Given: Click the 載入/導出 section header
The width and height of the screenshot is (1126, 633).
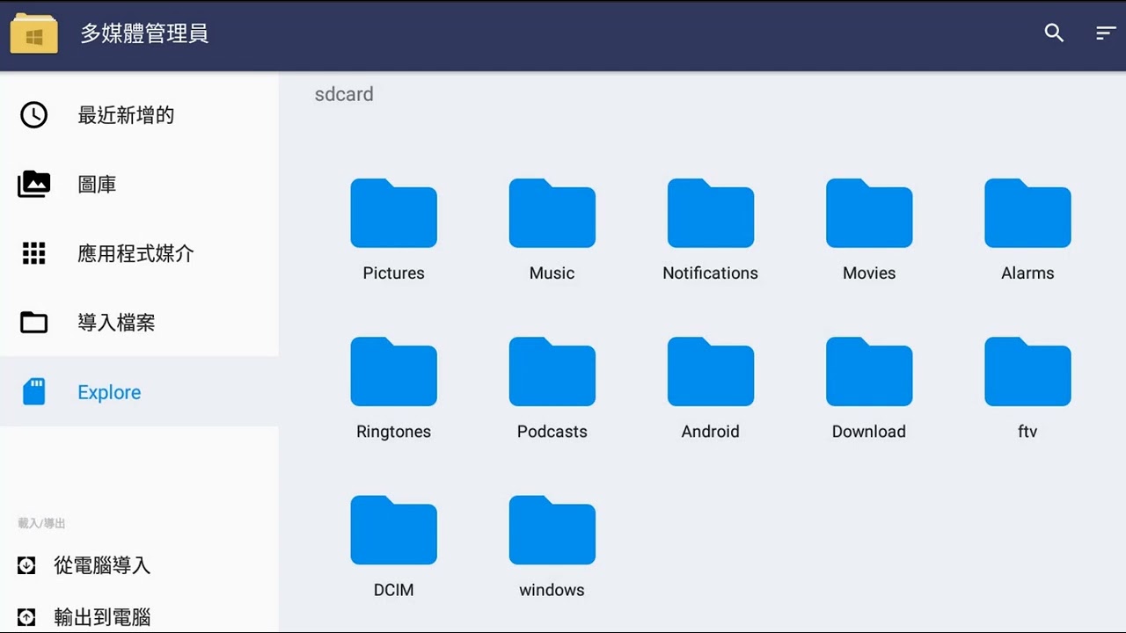Looking at the screenshot, I should pyautogui.click(x=41, y=523).
